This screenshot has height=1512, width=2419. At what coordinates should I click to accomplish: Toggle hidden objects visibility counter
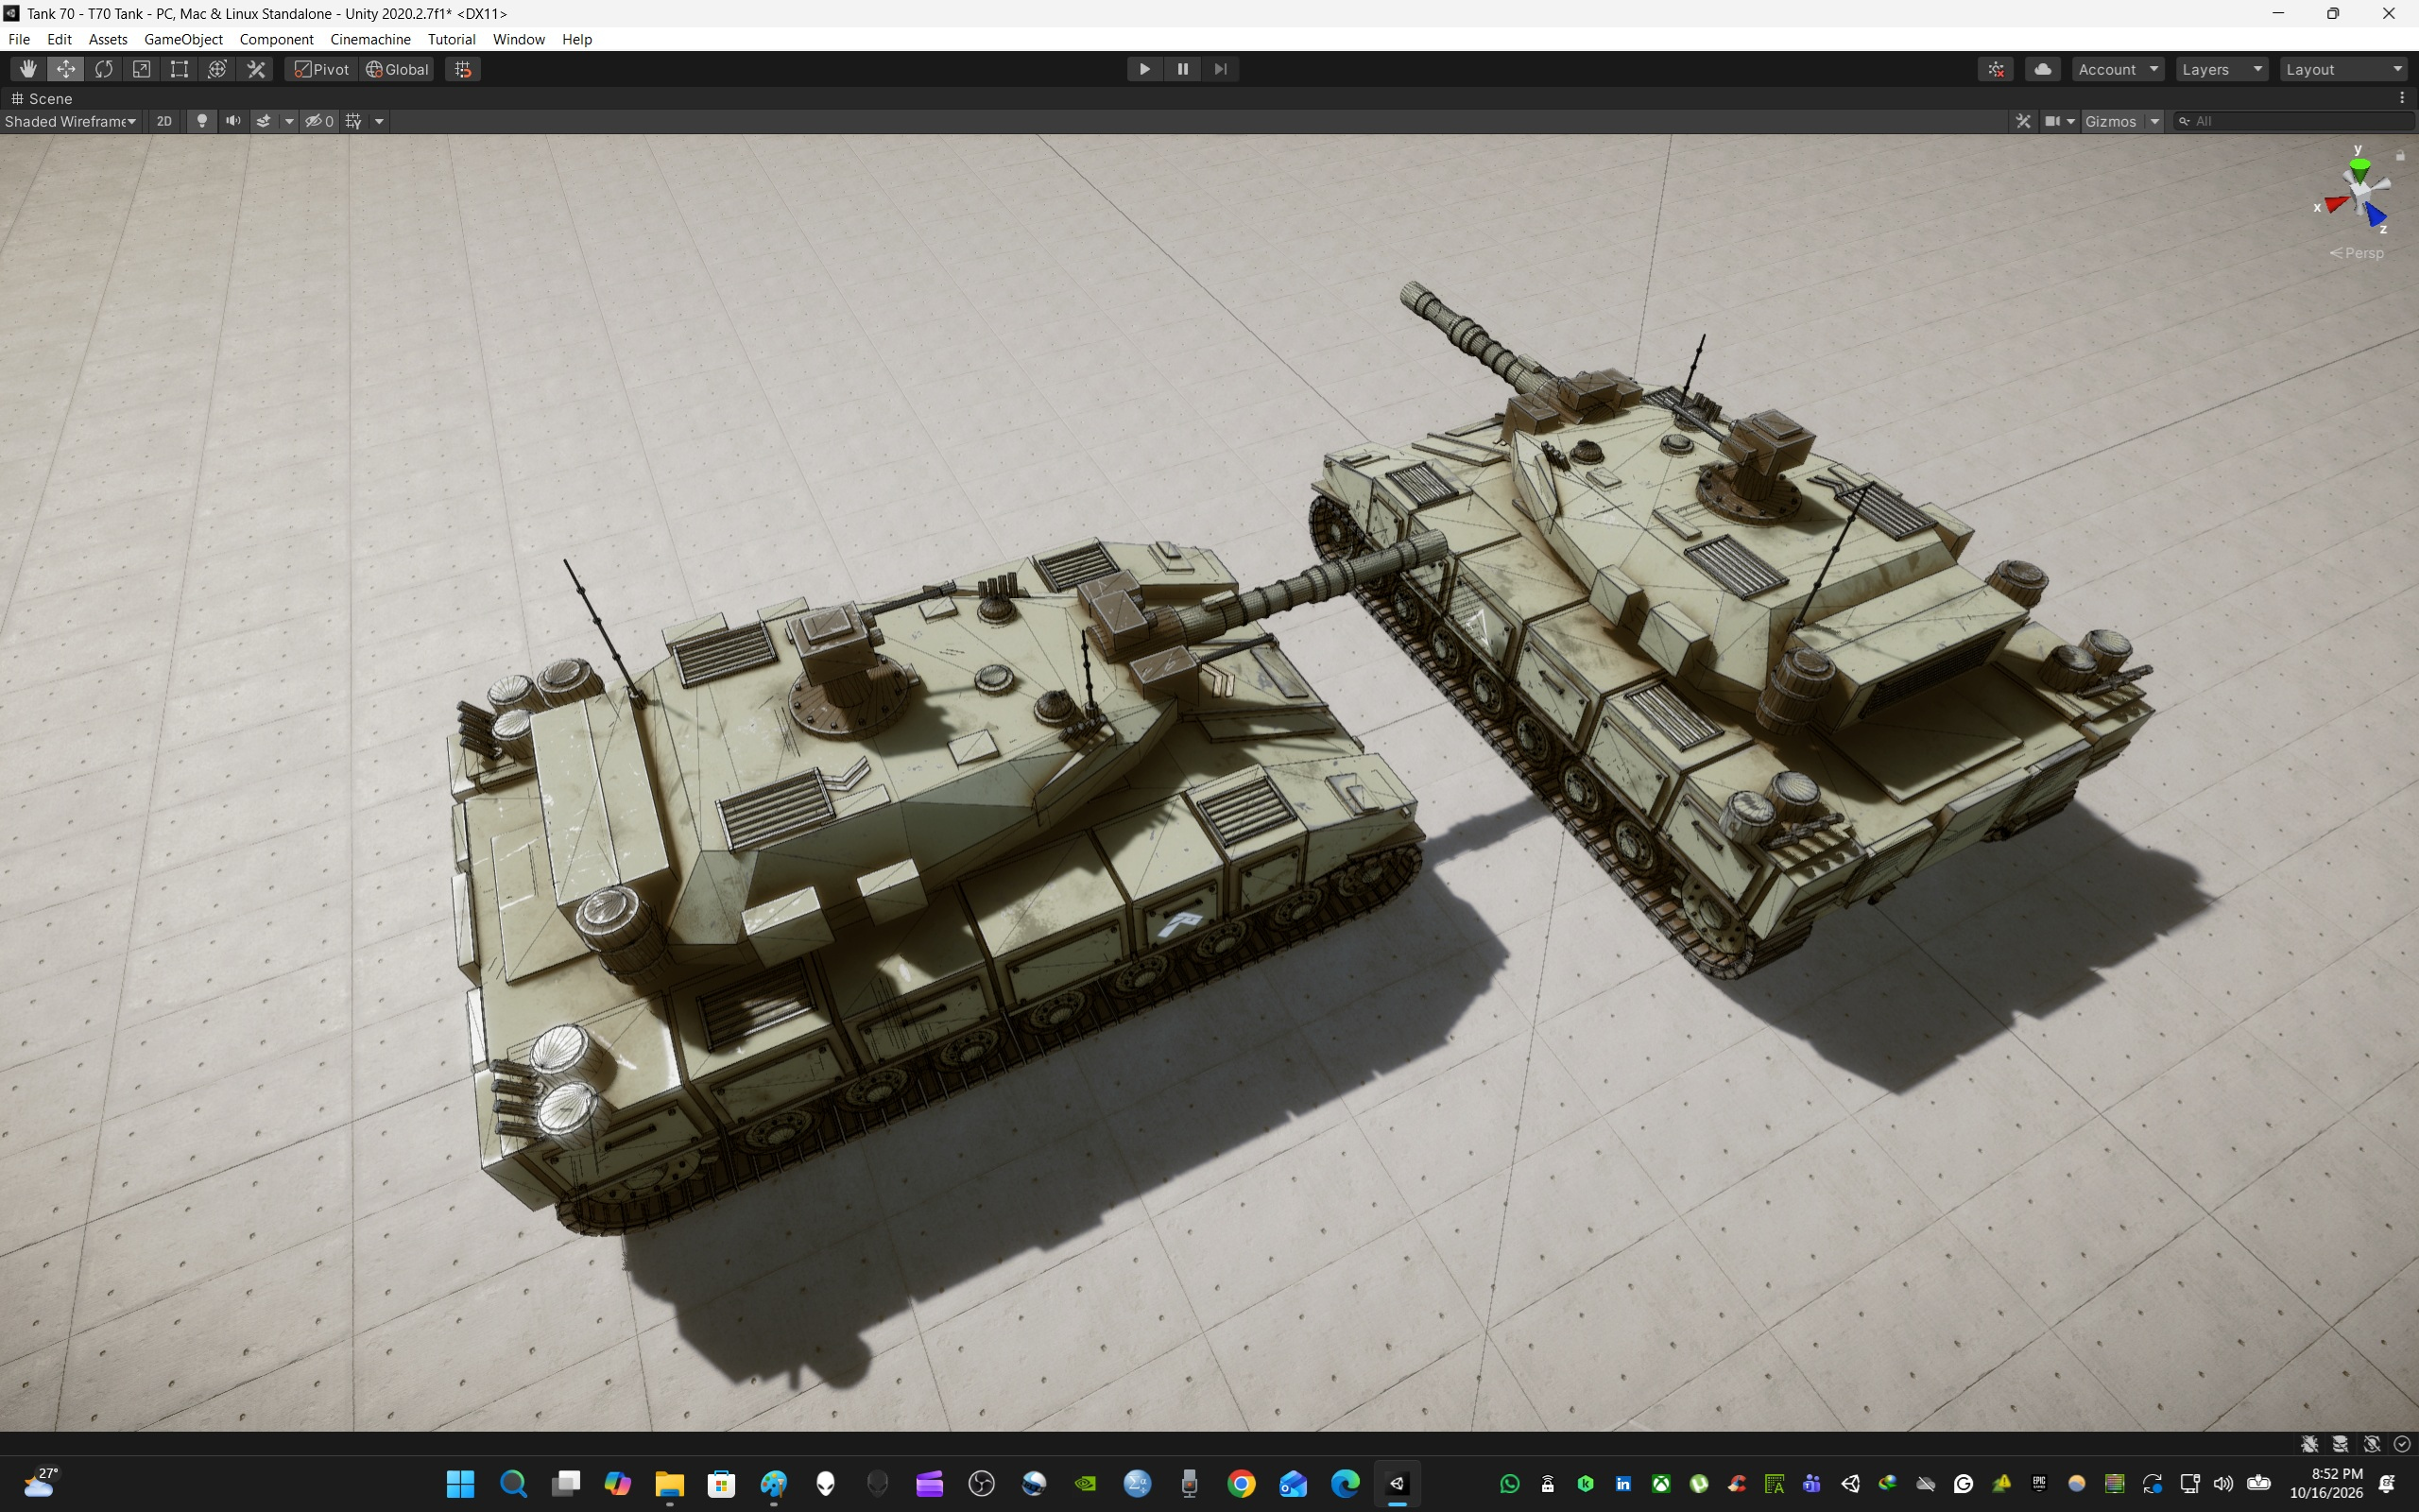pyautogui.click(x=320, y=121)
